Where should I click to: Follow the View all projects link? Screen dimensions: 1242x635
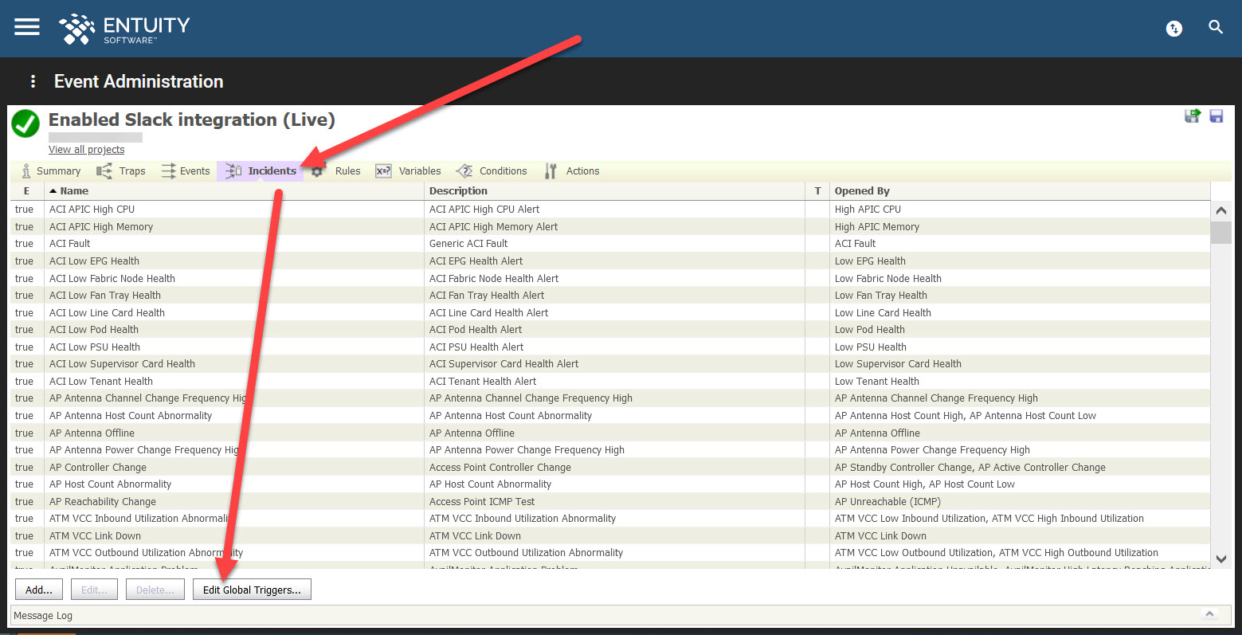tap(86, 149)
